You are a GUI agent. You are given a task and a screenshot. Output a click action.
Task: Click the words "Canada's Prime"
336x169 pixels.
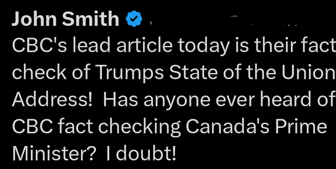[x=256, y=127]
